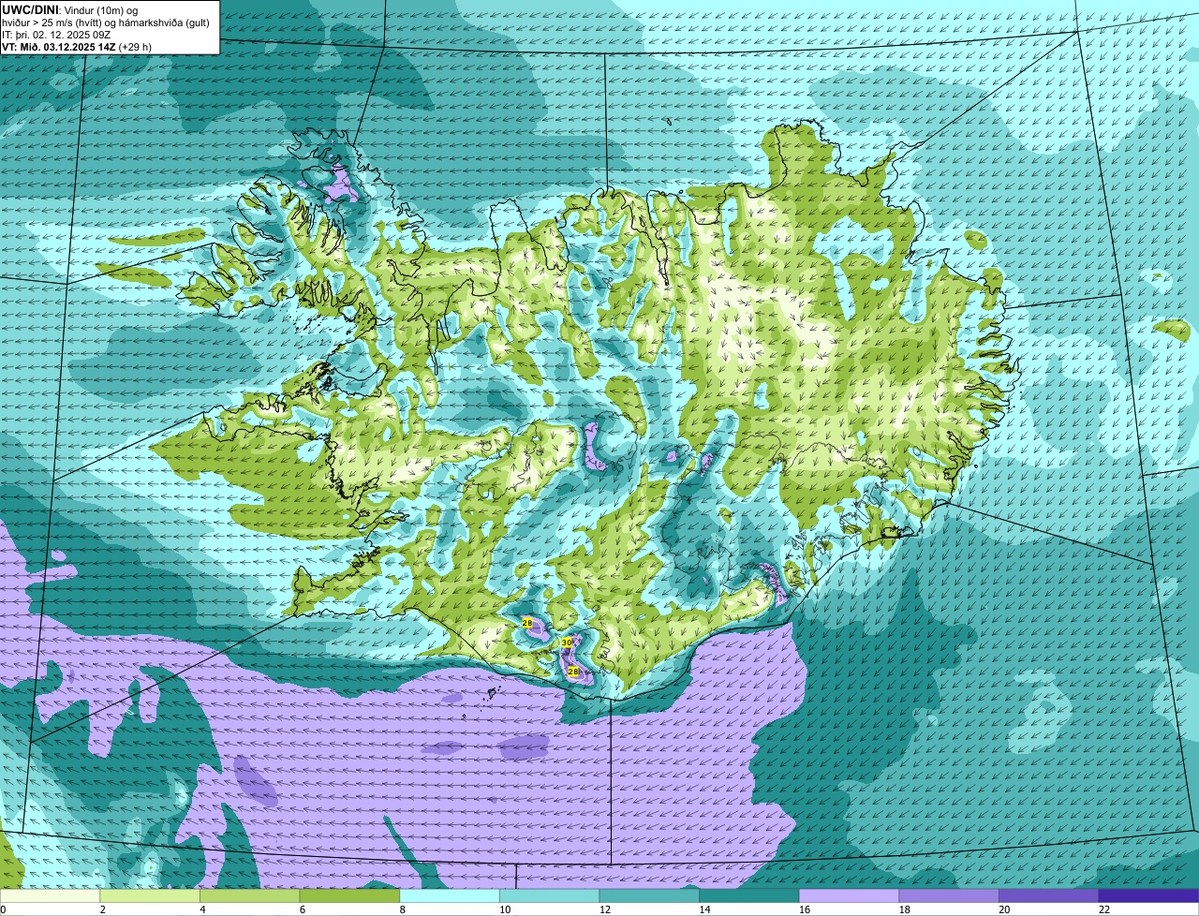Viewport: 1199px width, 916px height.
Task: Select the medium purple 18–20 legend segment
Action: [x=949, y=895]
